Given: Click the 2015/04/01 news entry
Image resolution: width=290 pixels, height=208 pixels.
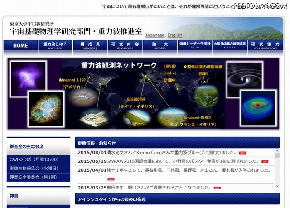Looking at the screenshot, I should point(174,170).
